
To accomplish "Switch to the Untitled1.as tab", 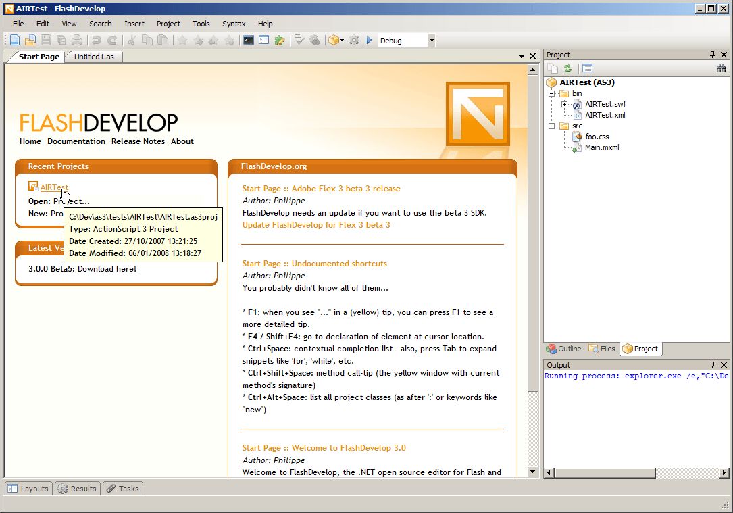I will 94,57.
